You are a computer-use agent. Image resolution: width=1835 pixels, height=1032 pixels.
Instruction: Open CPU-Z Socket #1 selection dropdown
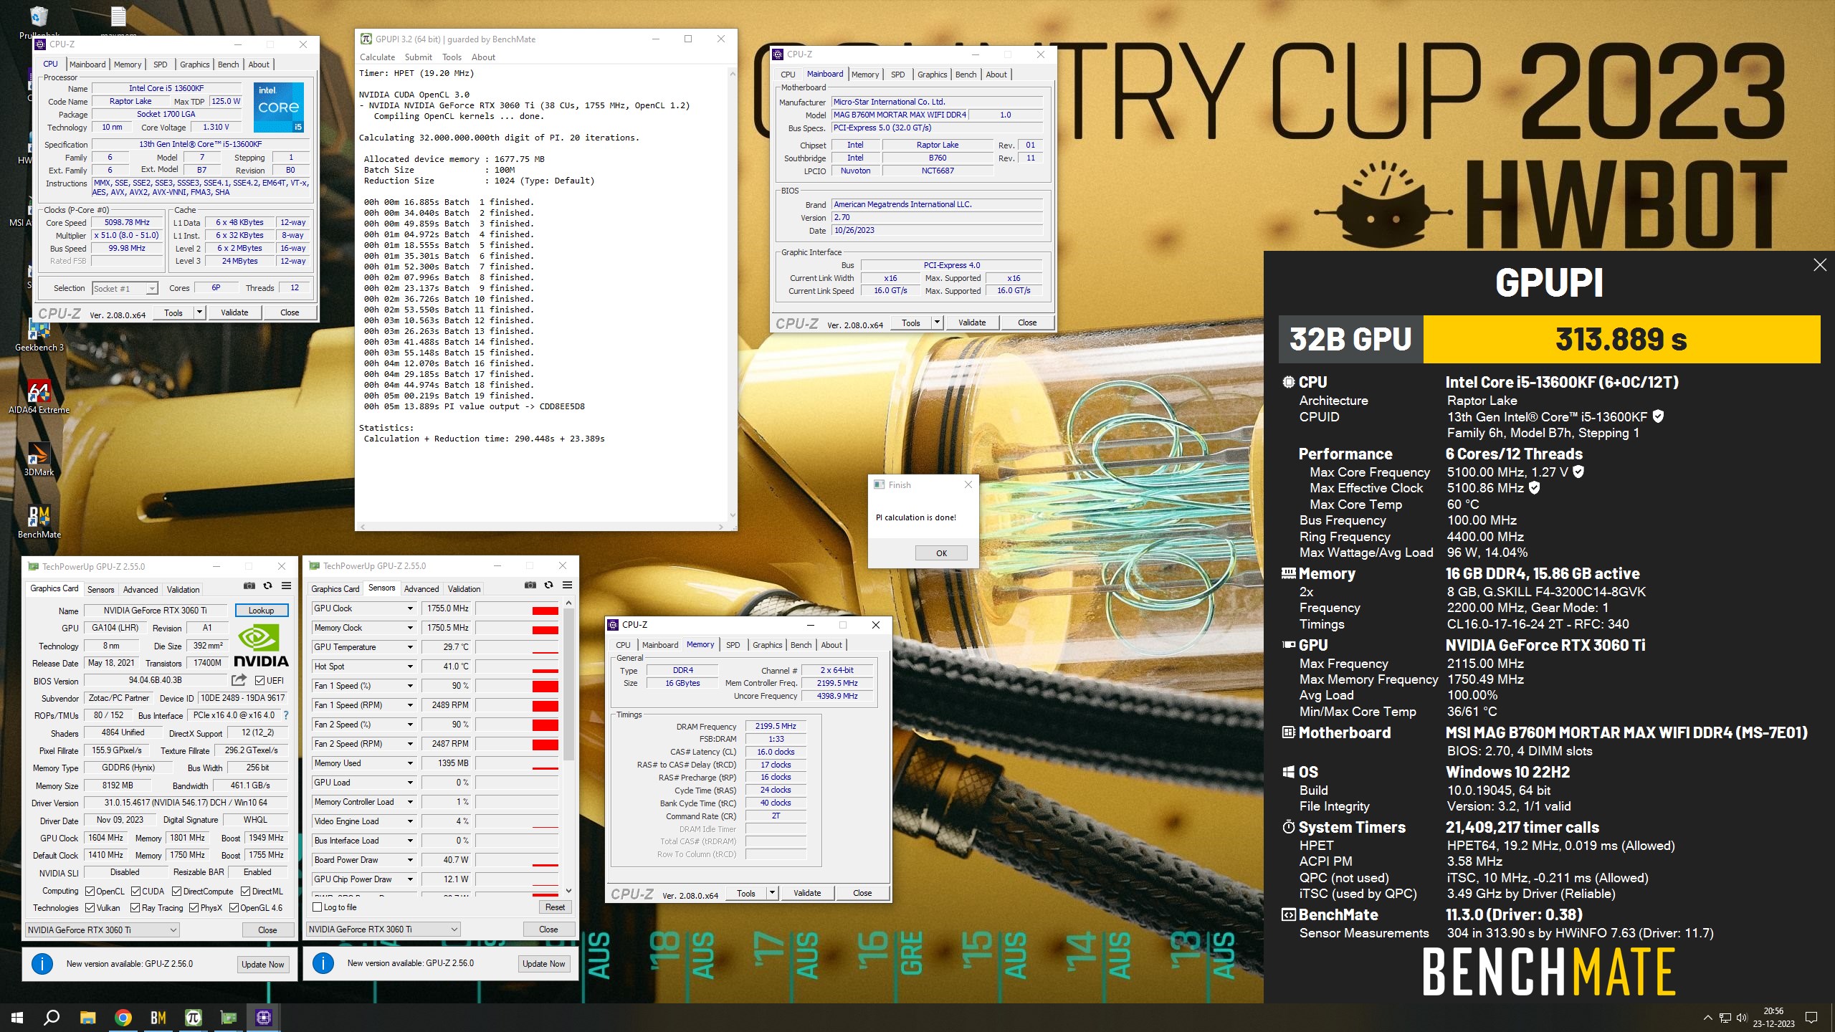[x=125, y=289]
